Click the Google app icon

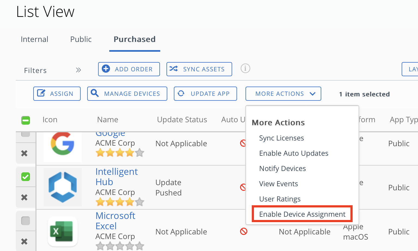click(x=63, y=144)
